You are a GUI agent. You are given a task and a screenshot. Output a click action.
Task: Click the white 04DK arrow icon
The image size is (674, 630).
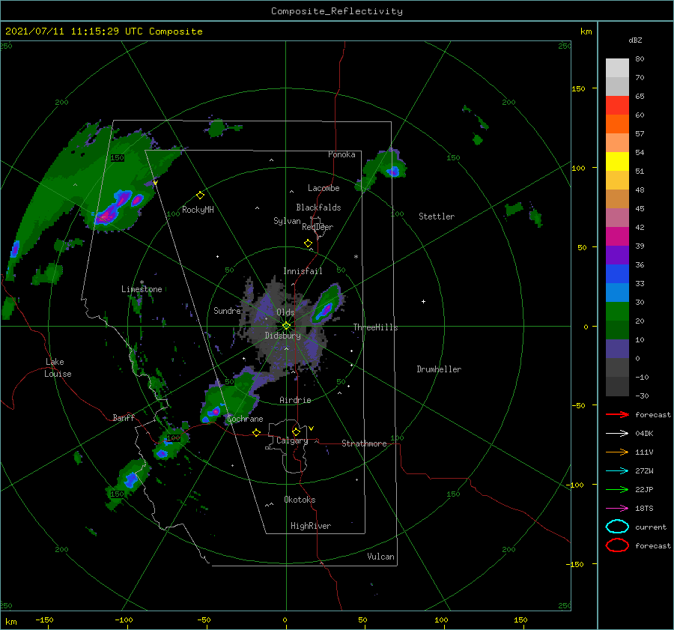tap(617, 434)
